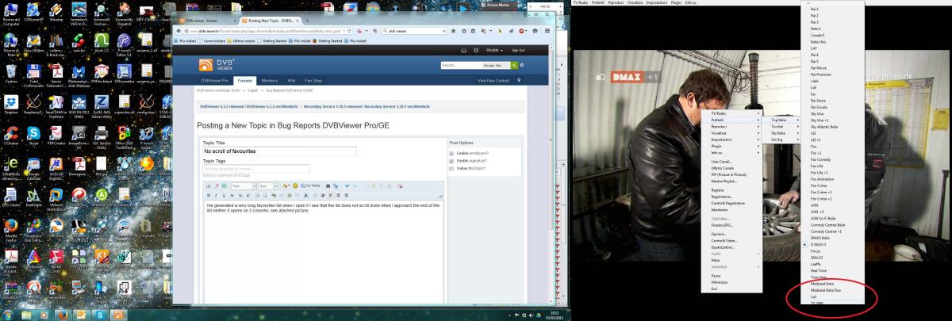The image size is (952, 321).
Task: Click the Sign Out link
Action: pyautogui.click(x=517, y=50)
